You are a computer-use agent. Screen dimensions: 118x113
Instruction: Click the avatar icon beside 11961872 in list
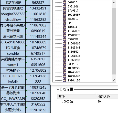pos(65,56)
